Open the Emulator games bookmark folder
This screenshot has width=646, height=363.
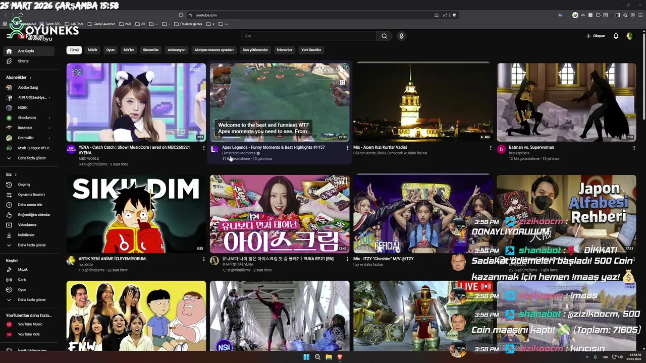click(188, 24)
